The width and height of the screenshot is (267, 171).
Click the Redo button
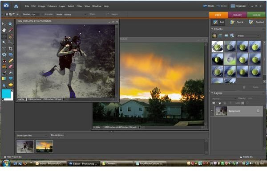tap(222, 6)
